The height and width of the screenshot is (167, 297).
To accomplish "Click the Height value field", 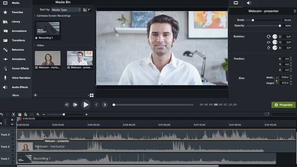I will pyautogui.click(x=285, y=83).
